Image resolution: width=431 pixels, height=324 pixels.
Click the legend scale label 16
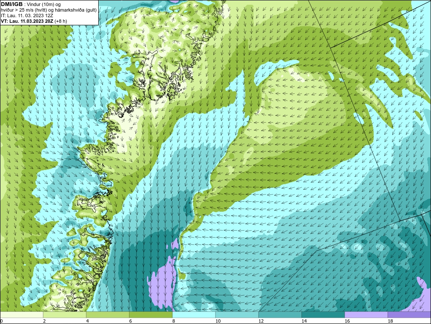point(347,321)
